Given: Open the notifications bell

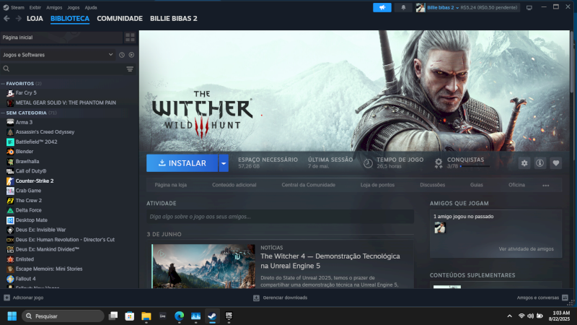Looking at the screenshot, I should click(x=403, y=7).
